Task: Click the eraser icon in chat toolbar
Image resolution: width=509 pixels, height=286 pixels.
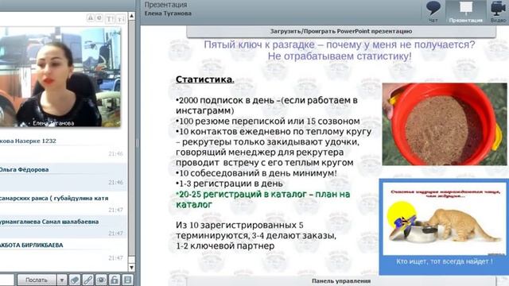Action: [x=75, y=280]
